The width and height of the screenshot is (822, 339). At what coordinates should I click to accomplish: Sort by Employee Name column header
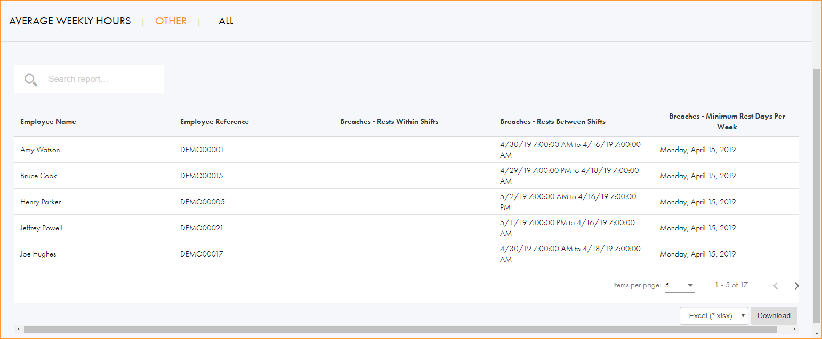pos(48,122)
